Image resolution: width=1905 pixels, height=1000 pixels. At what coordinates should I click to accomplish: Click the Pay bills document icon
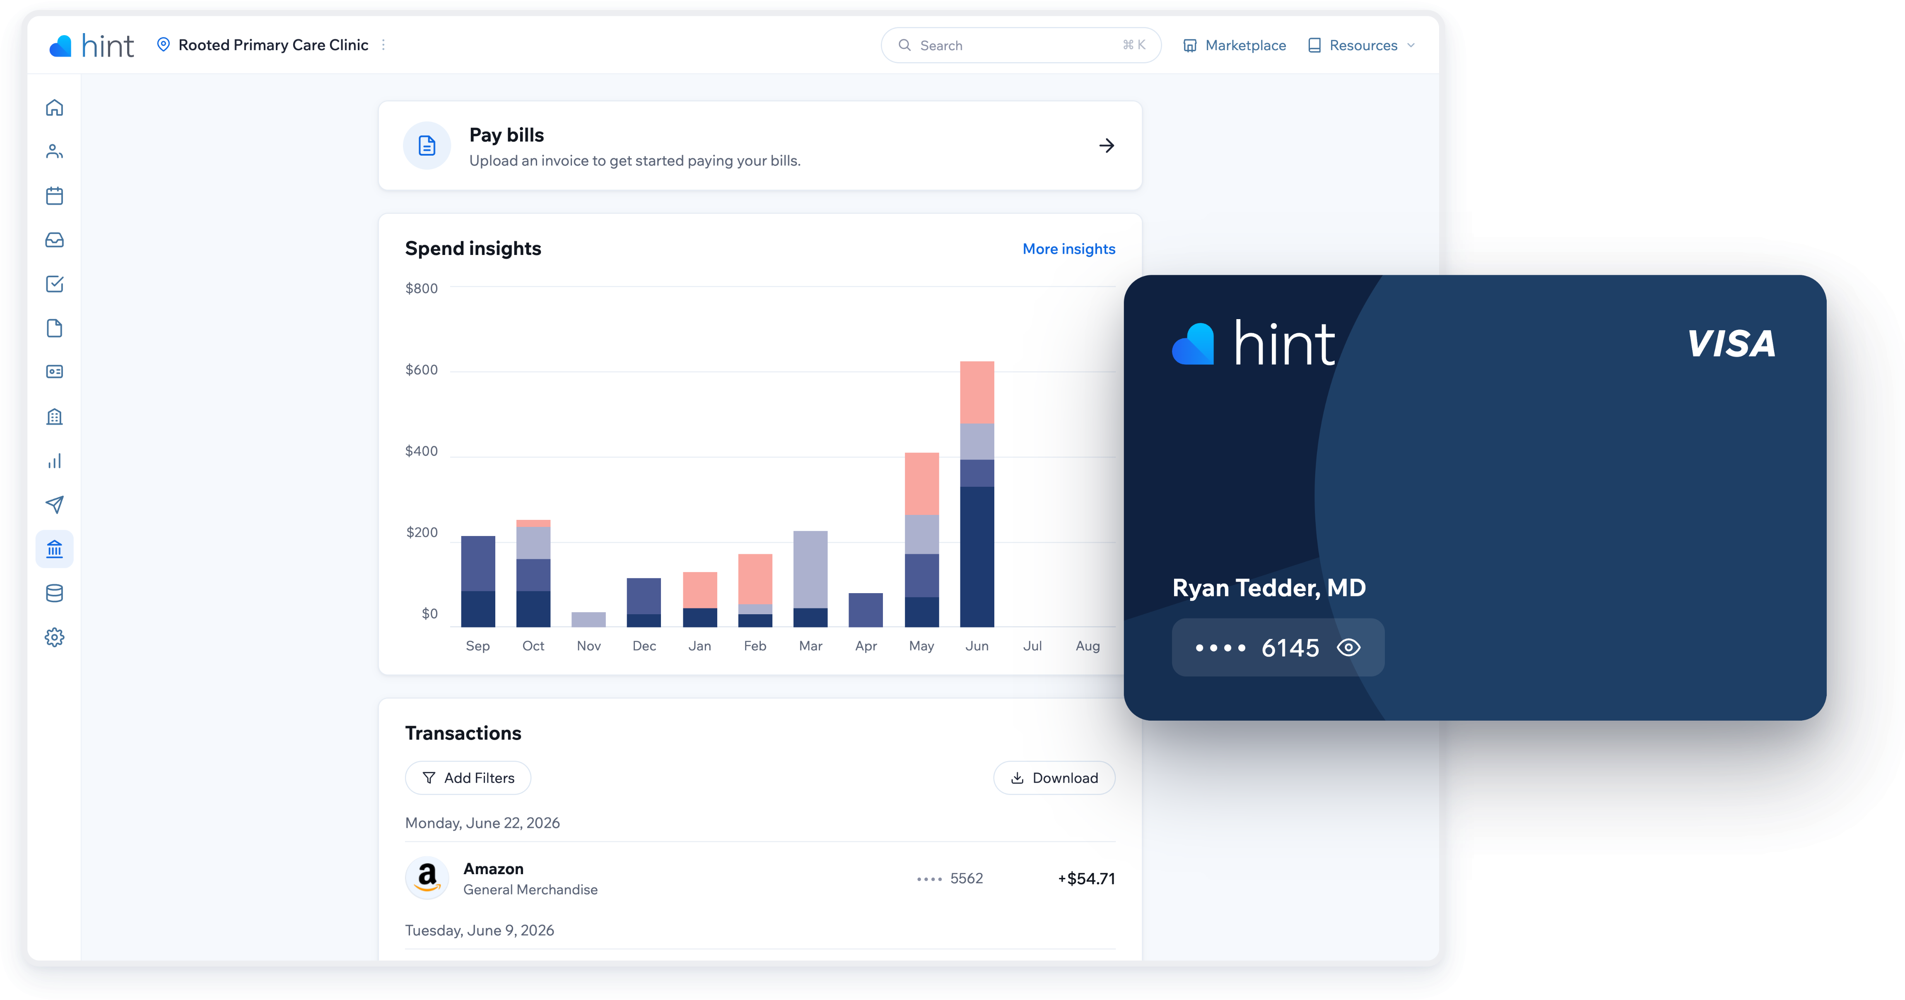click(x=427, y=146)
